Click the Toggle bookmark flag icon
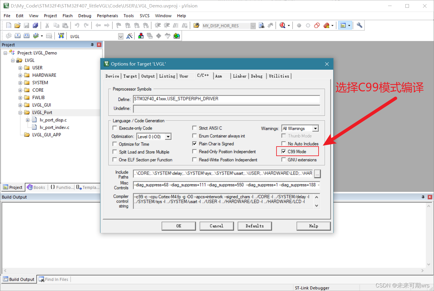The height and width of the screenshot is (291, 434). point(119,26)
